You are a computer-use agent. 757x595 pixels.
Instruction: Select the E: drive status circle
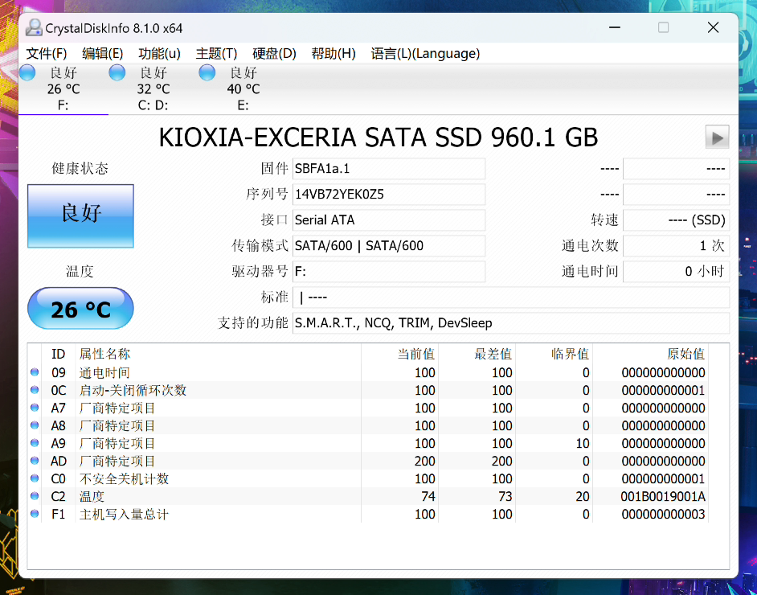(207, 73)
